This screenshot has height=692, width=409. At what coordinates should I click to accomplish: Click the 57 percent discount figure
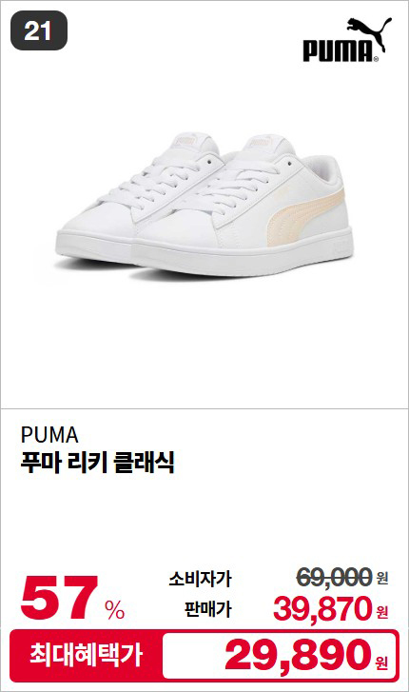57,599
